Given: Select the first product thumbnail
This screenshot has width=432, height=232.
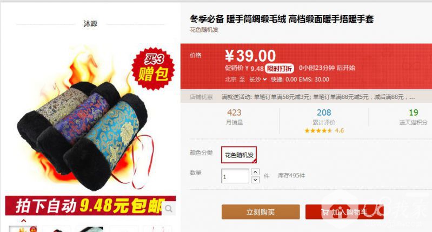Looking at the screenshot, I should point(23,229).
